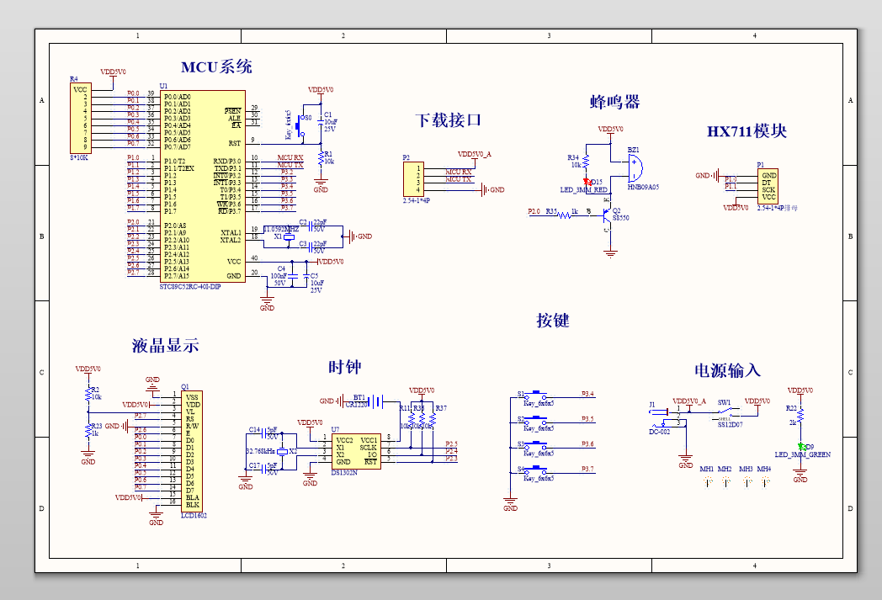Select capacitor C5 10uF symbol
The height and width of the screenshot is (600, 882).
coord(306,276)
